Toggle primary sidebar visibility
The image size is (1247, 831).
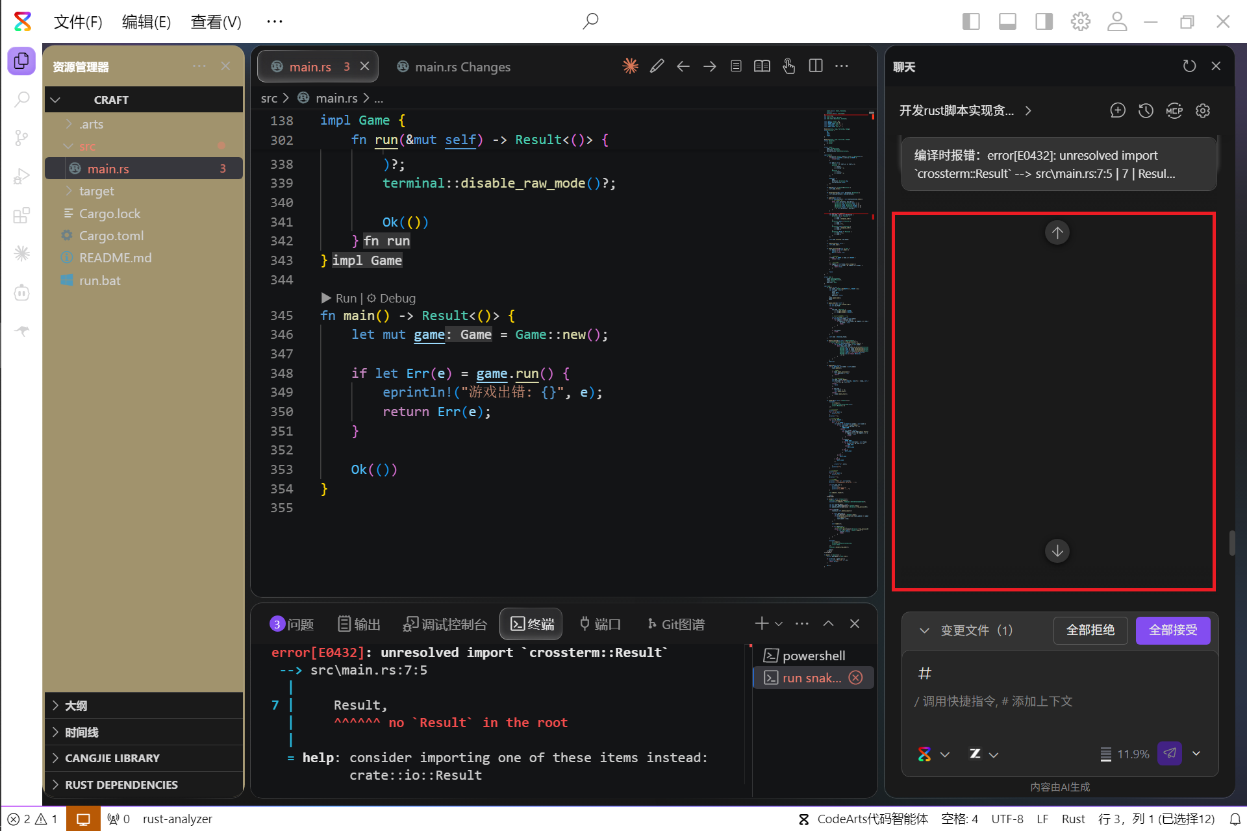point(971,21)
